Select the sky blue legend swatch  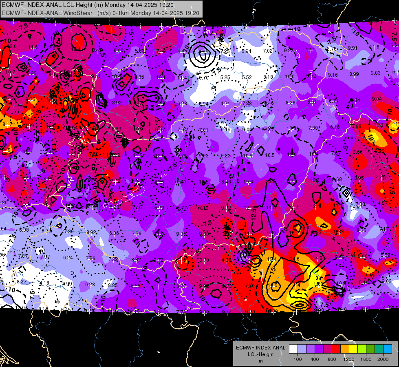click(388, 349)
